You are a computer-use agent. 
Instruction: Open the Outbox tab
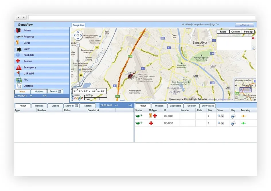tap(39, 91)
